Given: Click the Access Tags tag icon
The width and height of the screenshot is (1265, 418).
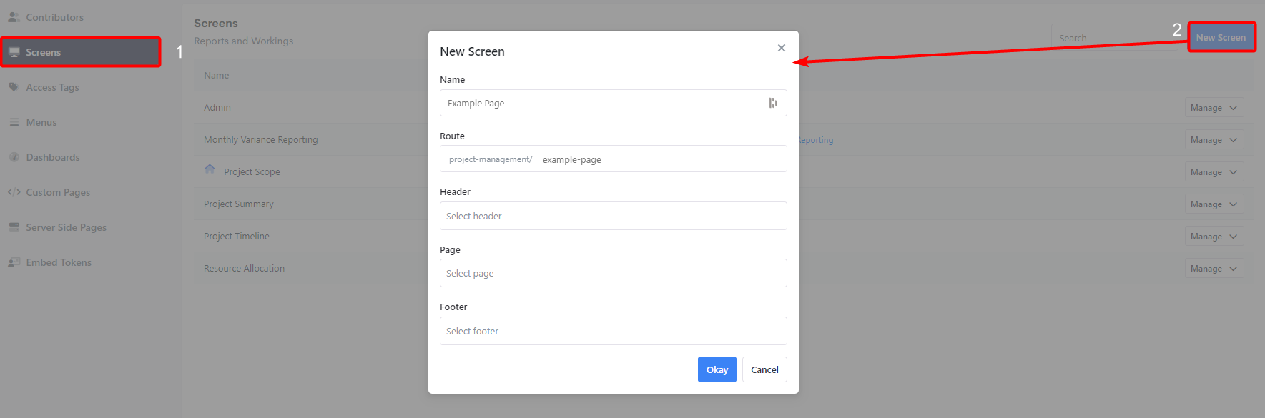Looking at the screenshot, I should click(14, 87).
